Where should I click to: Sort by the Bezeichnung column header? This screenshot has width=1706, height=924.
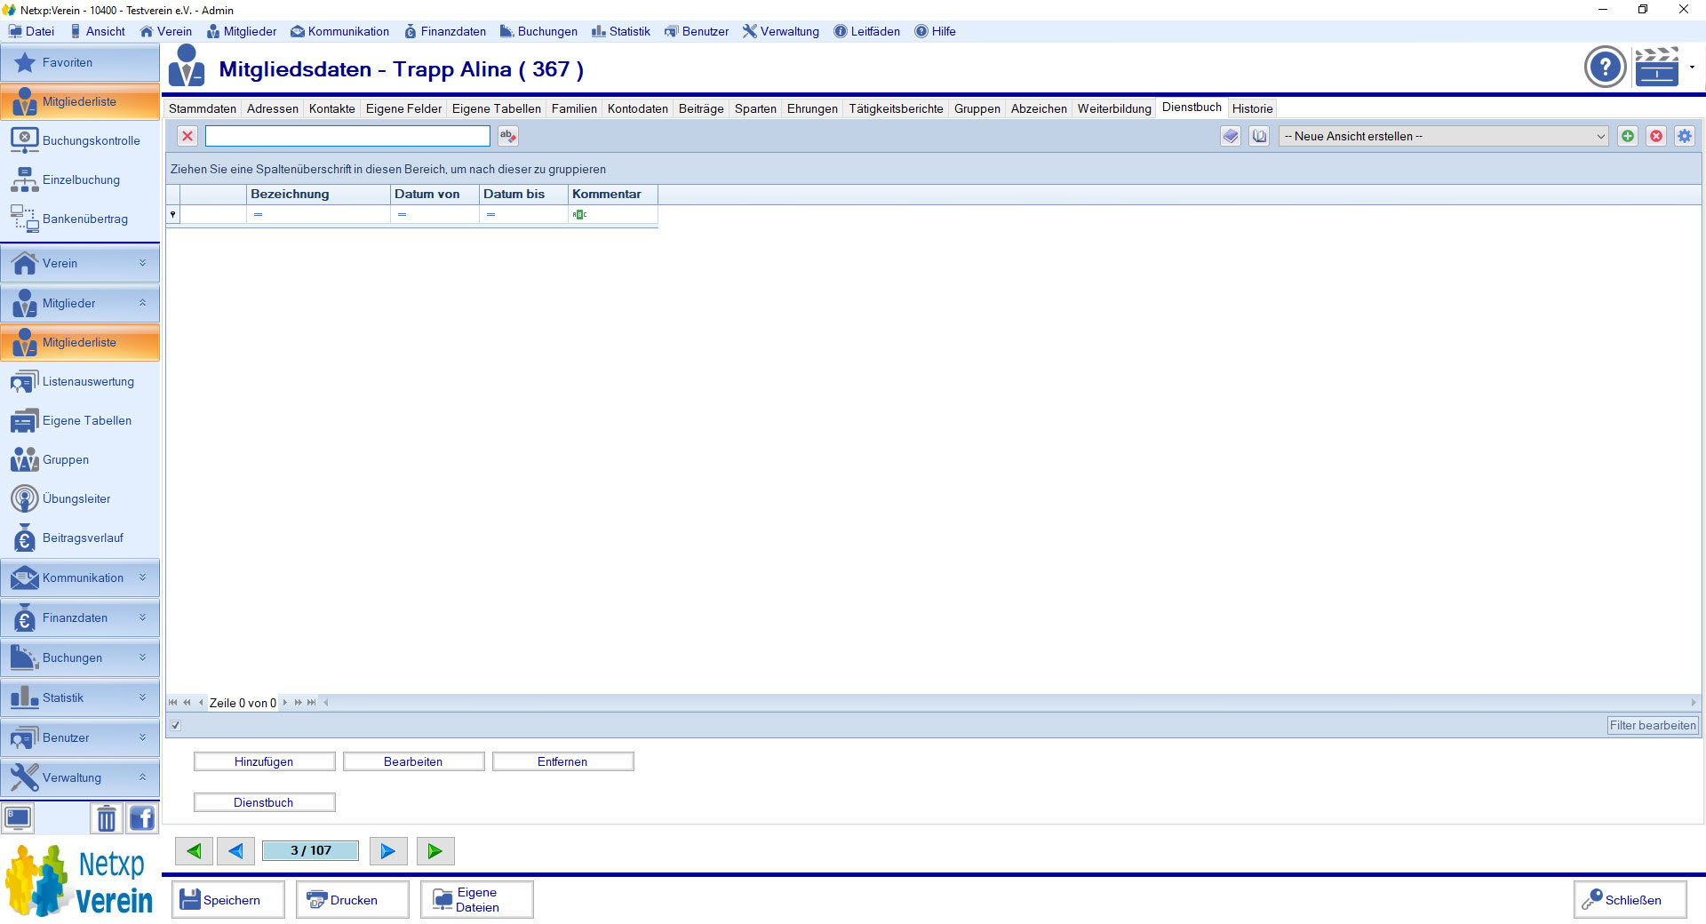(318, 194)
